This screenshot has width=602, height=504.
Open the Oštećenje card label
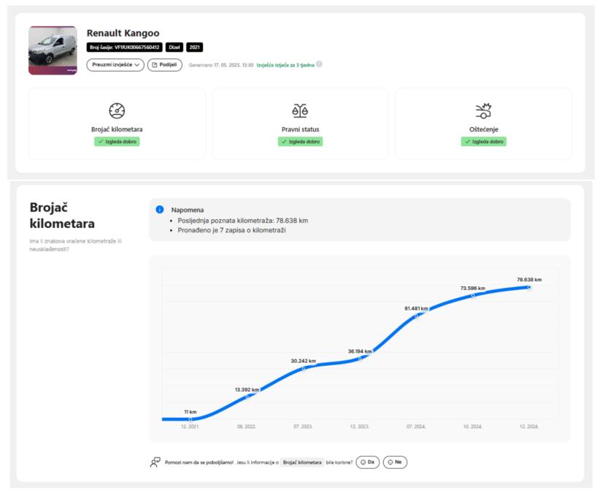[483, 129]
